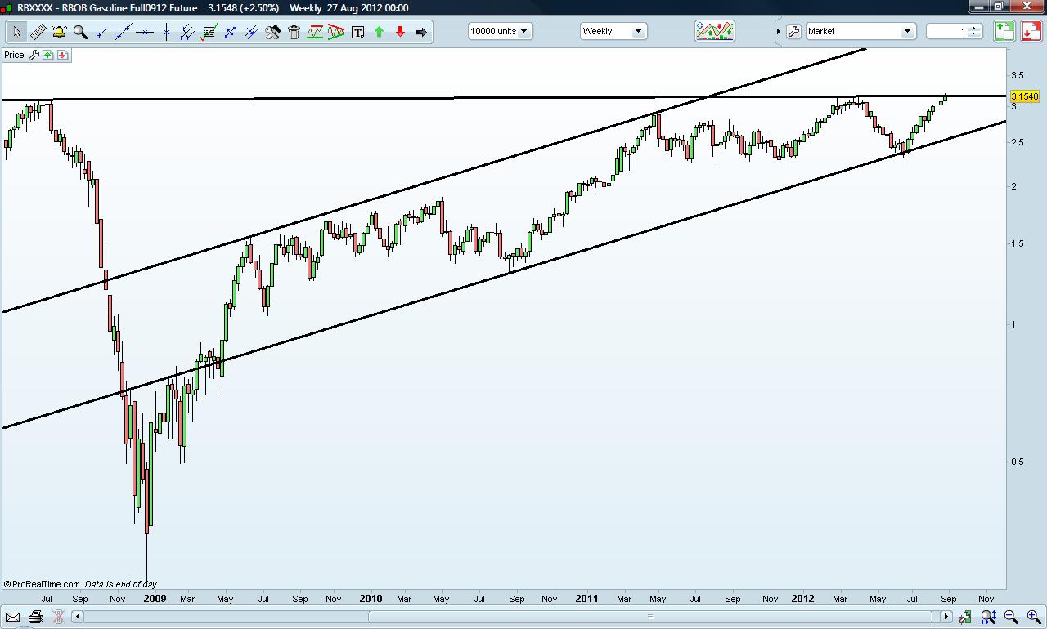The height and width of the screenshot is (629, 1047).
Task: Click the 3.5 price axis label
Action: pyautogui.click(x=1018, y=75)
